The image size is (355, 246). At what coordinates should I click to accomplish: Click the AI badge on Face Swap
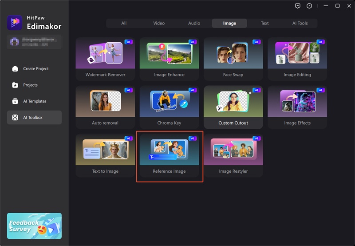256,42
